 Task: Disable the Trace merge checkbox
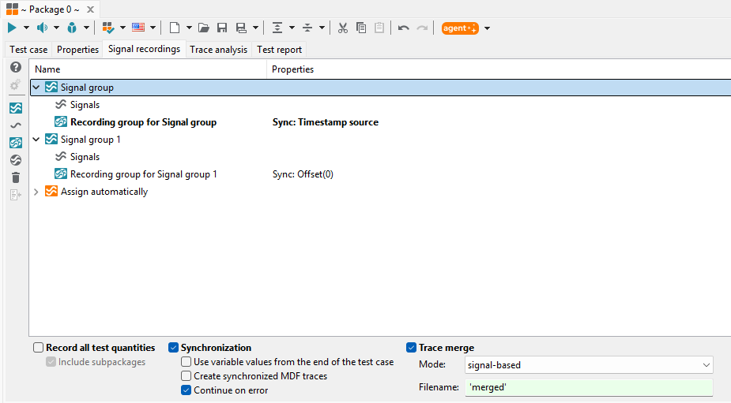(x=411, y=348)
